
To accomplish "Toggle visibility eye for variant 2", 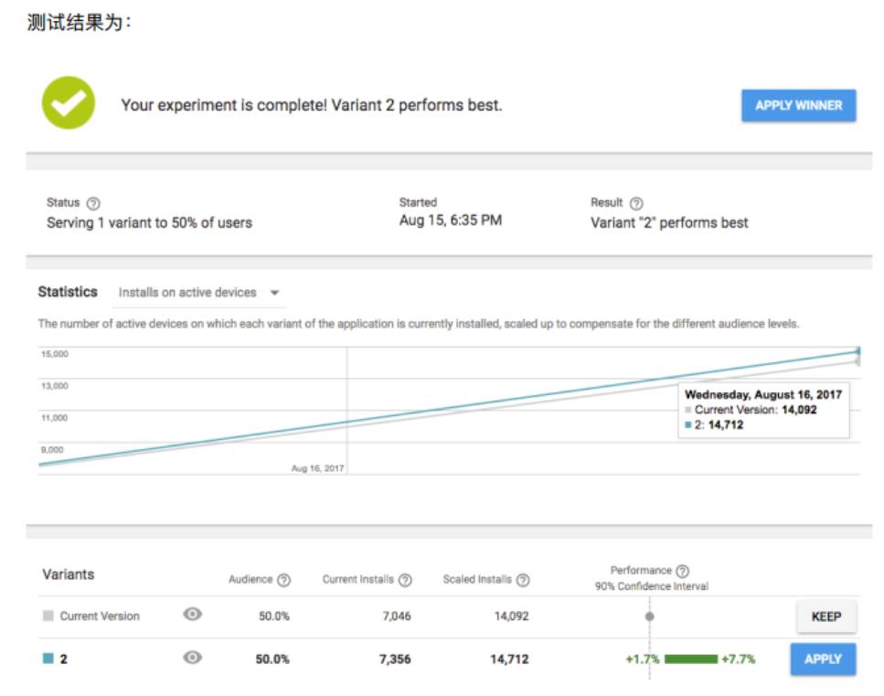I will pos(192,658).
